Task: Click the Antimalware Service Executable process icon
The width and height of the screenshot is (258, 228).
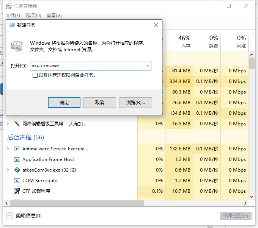Action: (x=17, y=149)
